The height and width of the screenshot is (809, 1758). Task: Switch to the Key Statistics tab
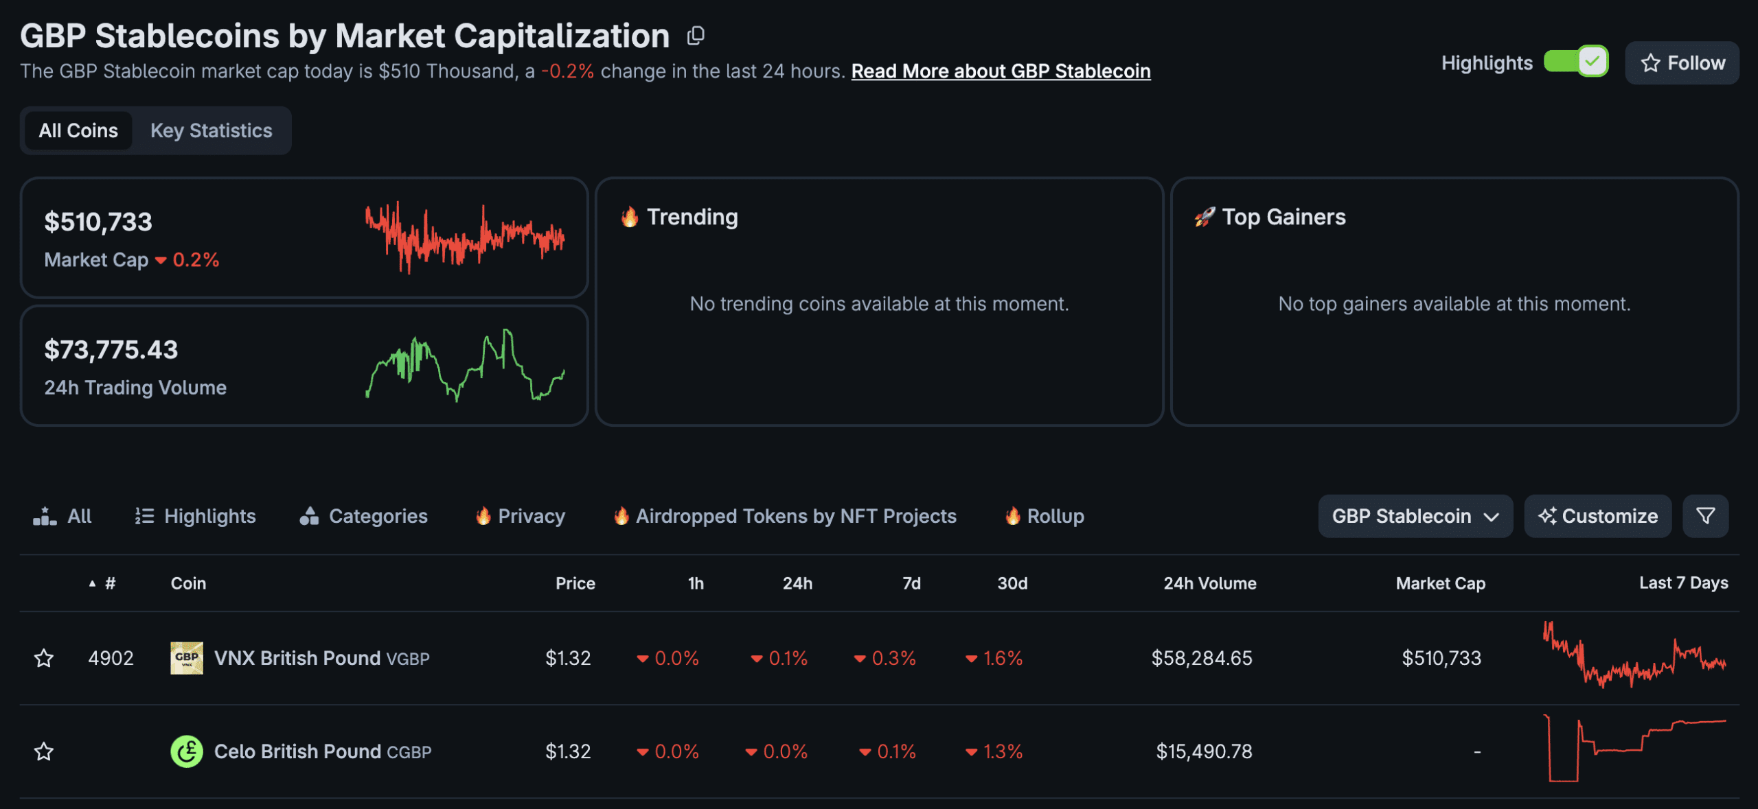point(211,130)
